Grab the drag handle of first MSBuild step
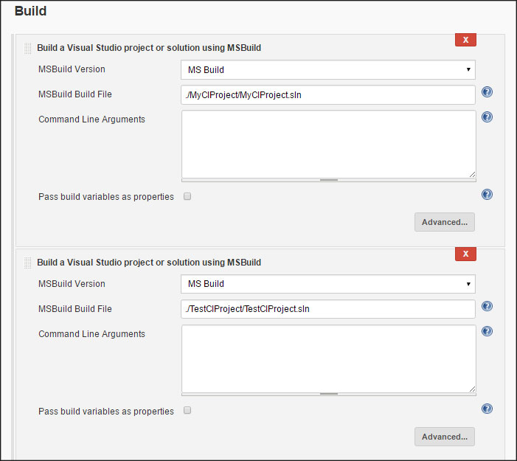 [28, 48]
